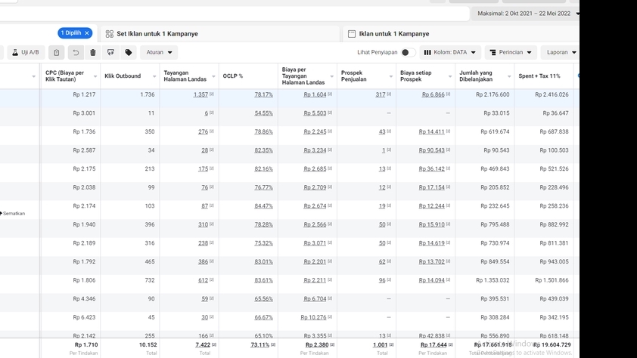Image resolution: width=637 pixels, height=358 pixels.
Task: Open the Rp 2.245 cost link
Action: [x=315, y=131]
